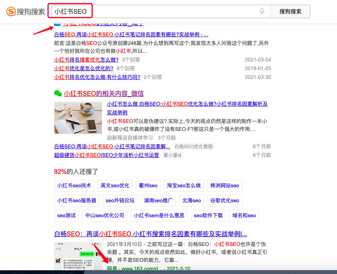337x274 pixels.
Task: Open 小红书排名搜索优化怎么做? question
Action: pos(86,60)
